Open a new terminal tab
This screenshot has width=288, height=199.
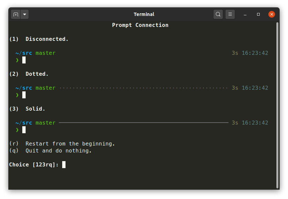[x=16, y=14]
